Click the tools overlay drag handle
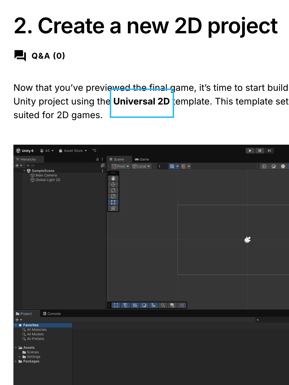Screen dimensions: 289x385 pos(113,173)
